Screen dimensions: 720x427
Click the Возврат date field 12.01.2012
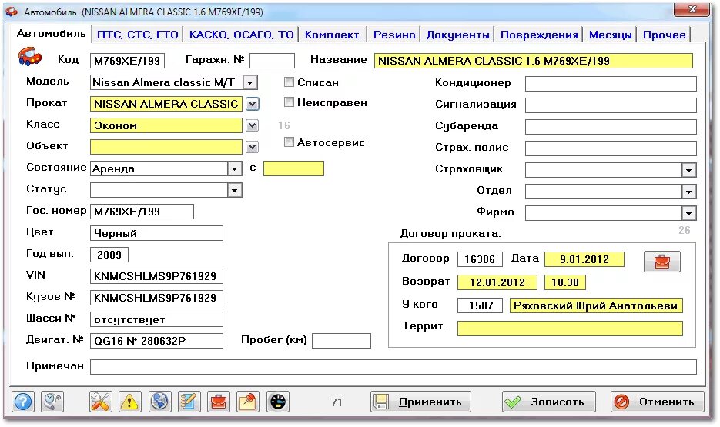click(497, 282)
